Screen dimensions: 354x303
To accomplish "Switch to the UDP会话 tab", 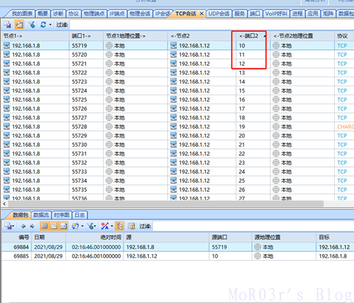I will pos(219,14).
